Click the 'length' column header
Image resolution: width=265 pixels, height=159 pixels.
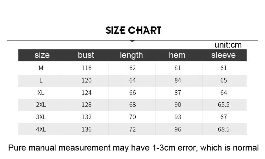point(131,55)
